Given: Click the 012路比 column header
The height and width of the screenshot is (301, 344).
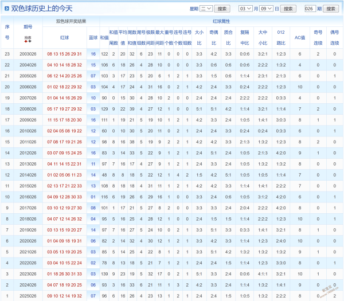Looking at the screenshot, I should point(280,37).
